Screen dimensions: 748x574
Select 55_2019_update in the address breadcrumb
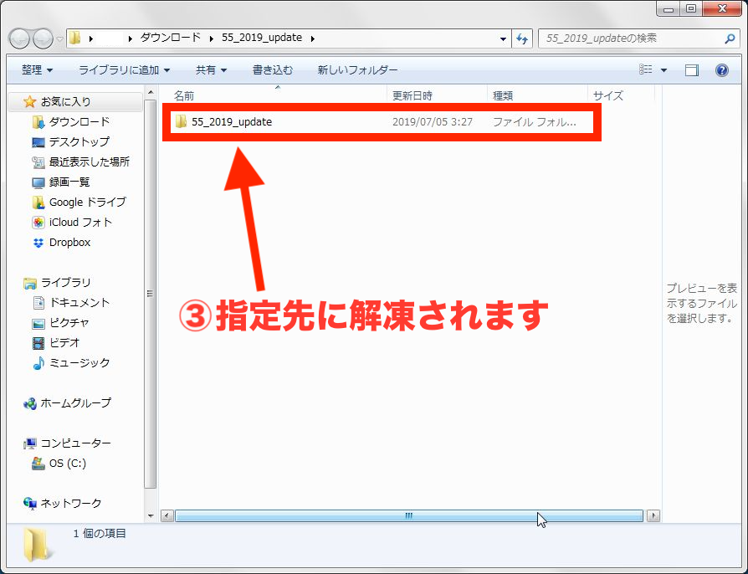[261, 38]
